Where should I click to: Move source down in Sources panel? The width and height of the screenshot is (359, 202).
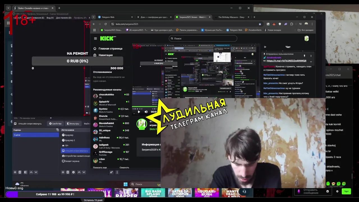(84, 172)
